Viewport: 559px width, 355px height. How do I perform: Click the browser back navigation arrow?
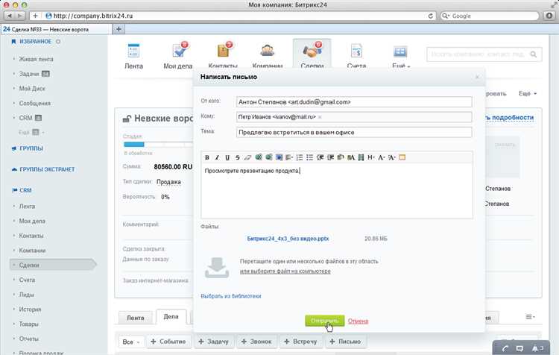[9, 16]
